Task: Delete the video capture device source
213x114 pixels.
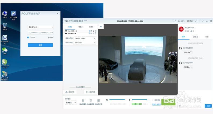Action: (x=96, y=33)
